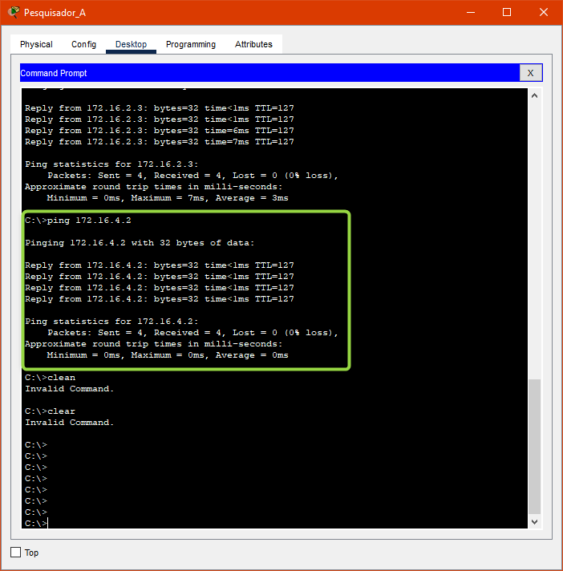Image resolution: width=563 pixels, height=571 pixels.
Task: Minimize the Pesquisador_A window
Action: 471,12
